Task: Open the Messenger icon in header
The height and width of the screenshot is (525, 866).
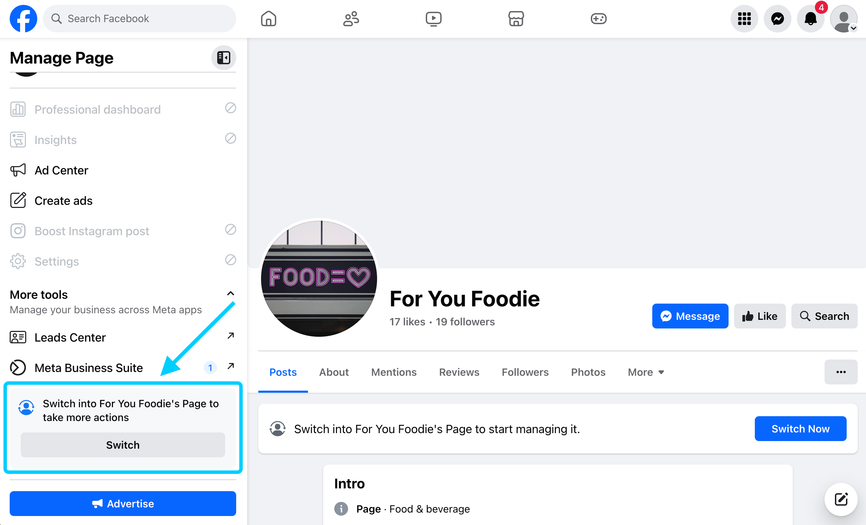Action: (x=778, y=19)
